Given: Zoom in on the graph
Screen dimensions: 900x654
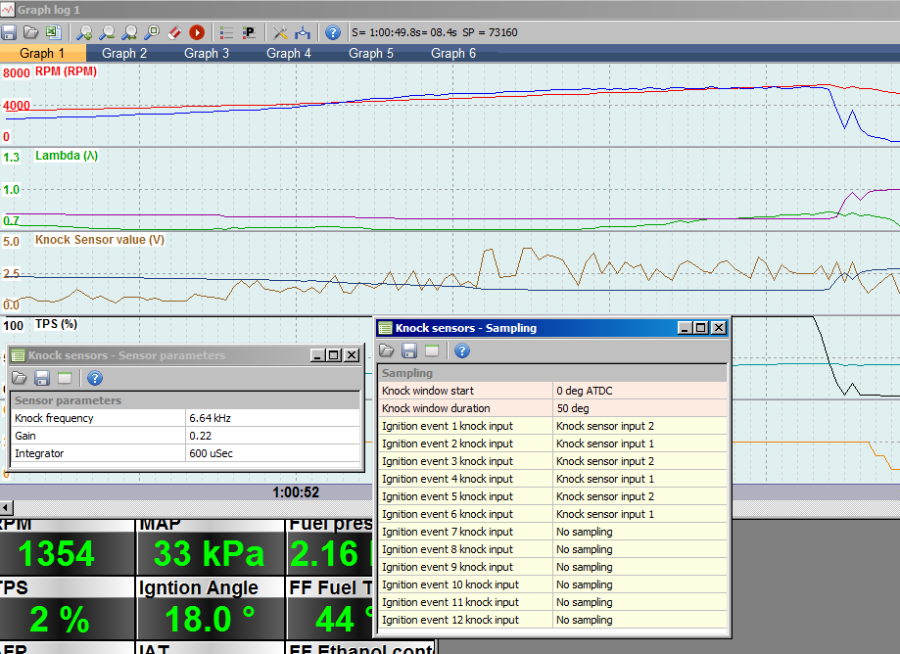Looking at the screenshot, I should click(x=85, y=32).
